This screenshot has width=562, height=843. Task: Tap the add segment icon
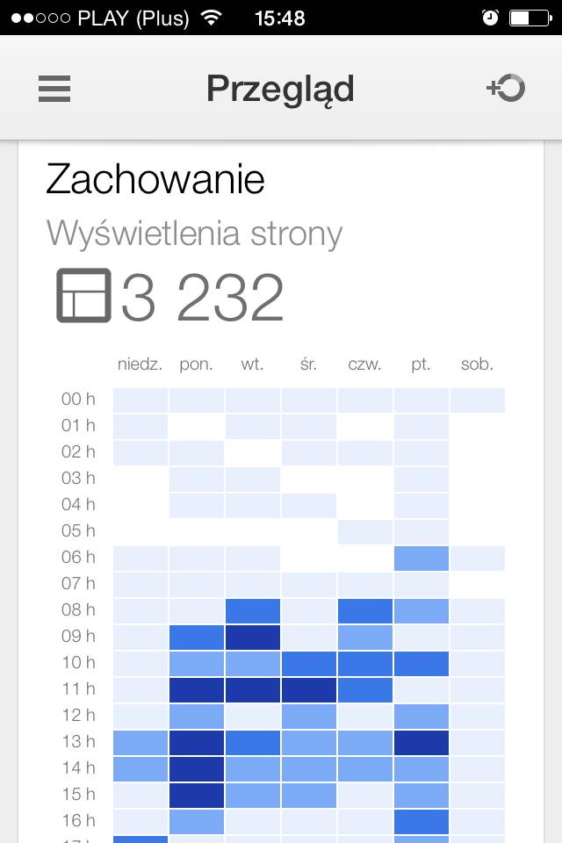pyautogui.click(x=506, y=88)
